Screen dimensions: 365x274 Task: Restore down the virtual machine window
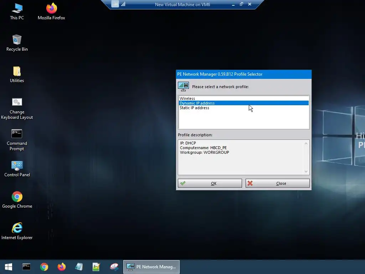click(x=241, y=4)
